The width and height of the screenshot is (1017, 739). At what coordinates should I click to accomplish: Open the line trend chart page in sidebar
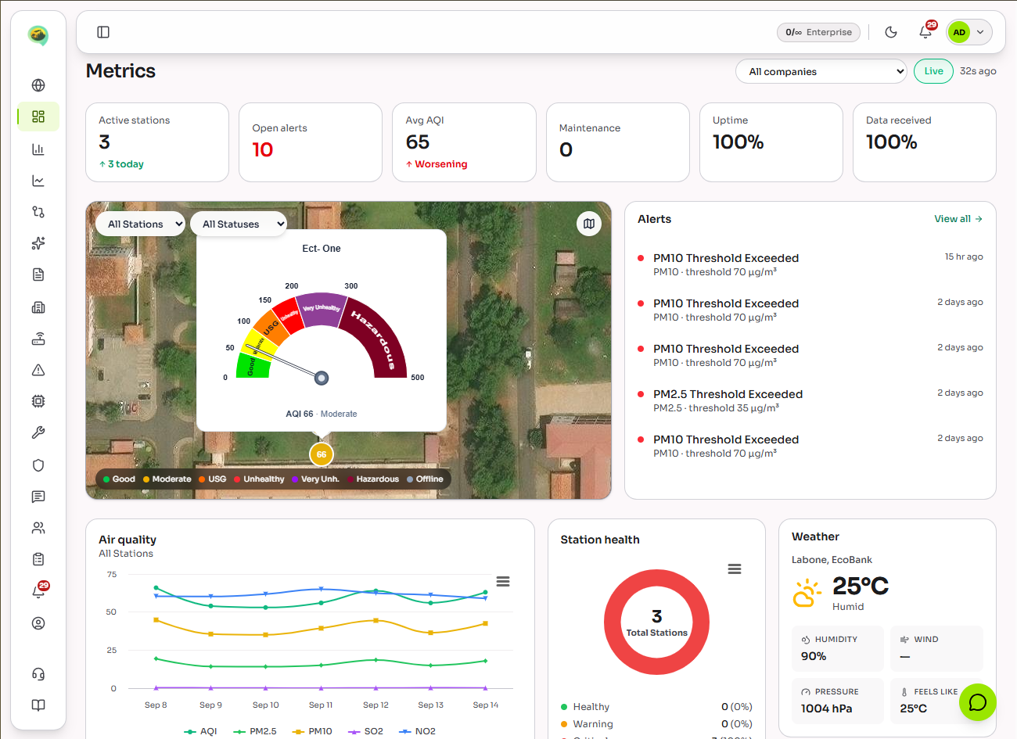tap(38, 181)
